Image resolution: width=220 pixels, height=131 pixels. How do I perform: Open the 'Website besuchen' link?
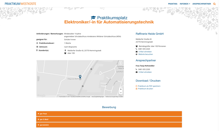pos(145,54)
